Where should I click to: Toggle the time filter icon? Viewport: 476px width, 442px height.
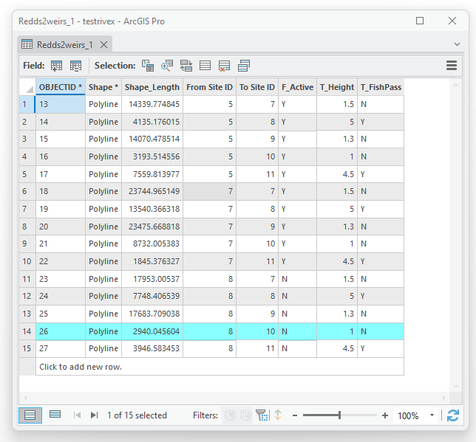[x=230, y=415]
